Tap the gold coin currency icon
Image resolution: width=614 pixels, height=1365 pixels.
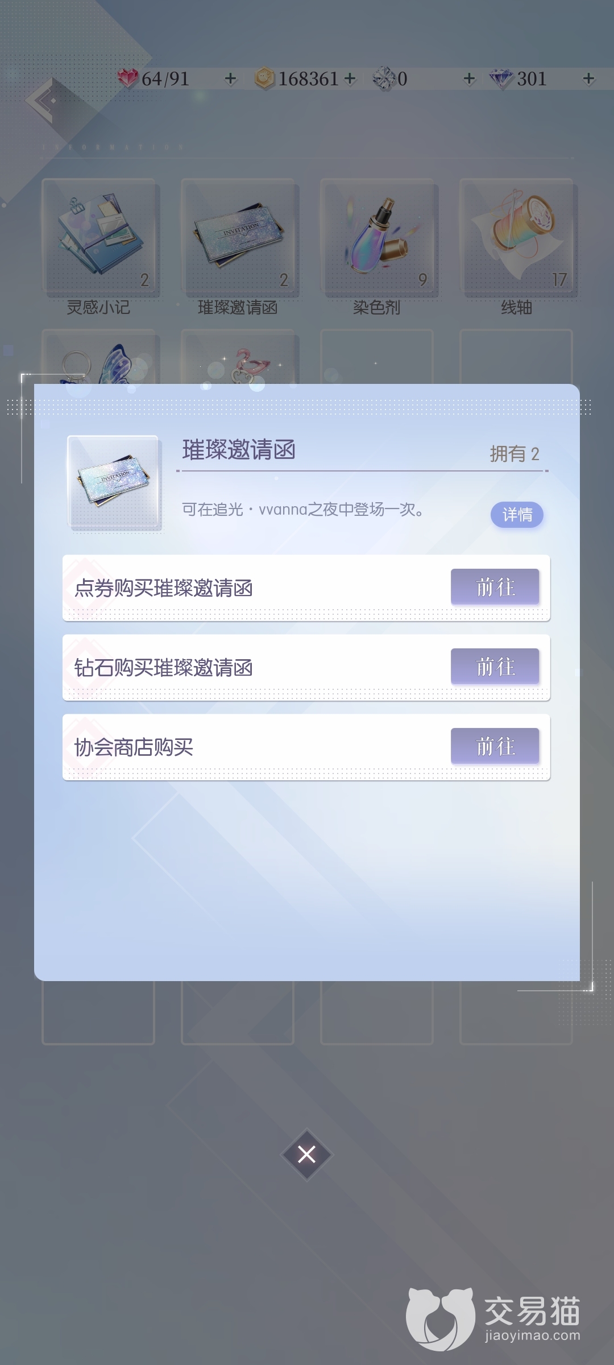(264, 78)
